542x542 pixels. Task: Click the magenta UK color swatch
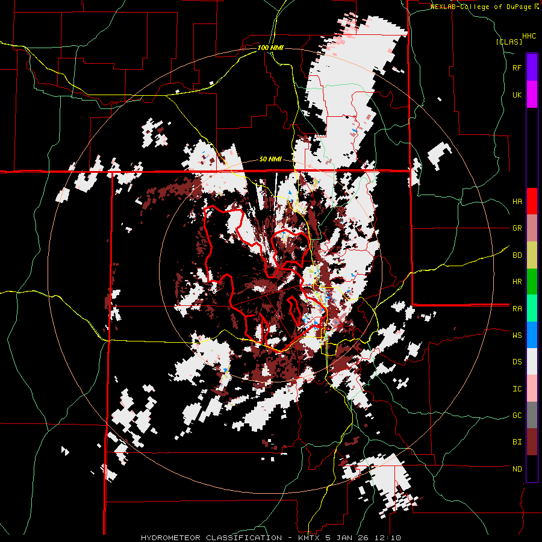[532, 94]
